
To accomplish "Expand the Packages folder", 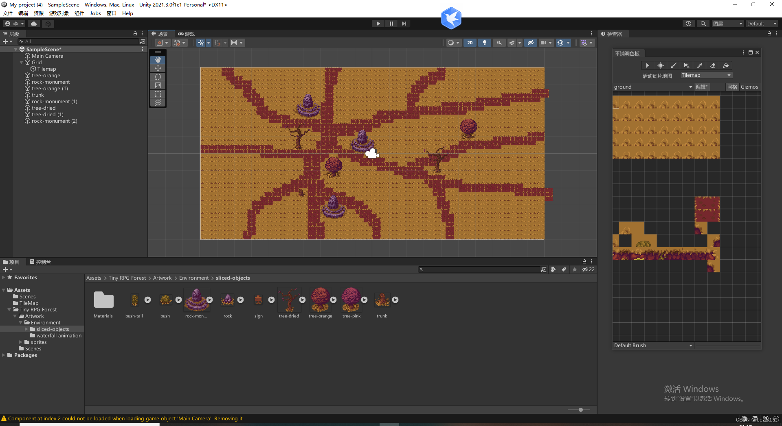I will tap(4, 355).
